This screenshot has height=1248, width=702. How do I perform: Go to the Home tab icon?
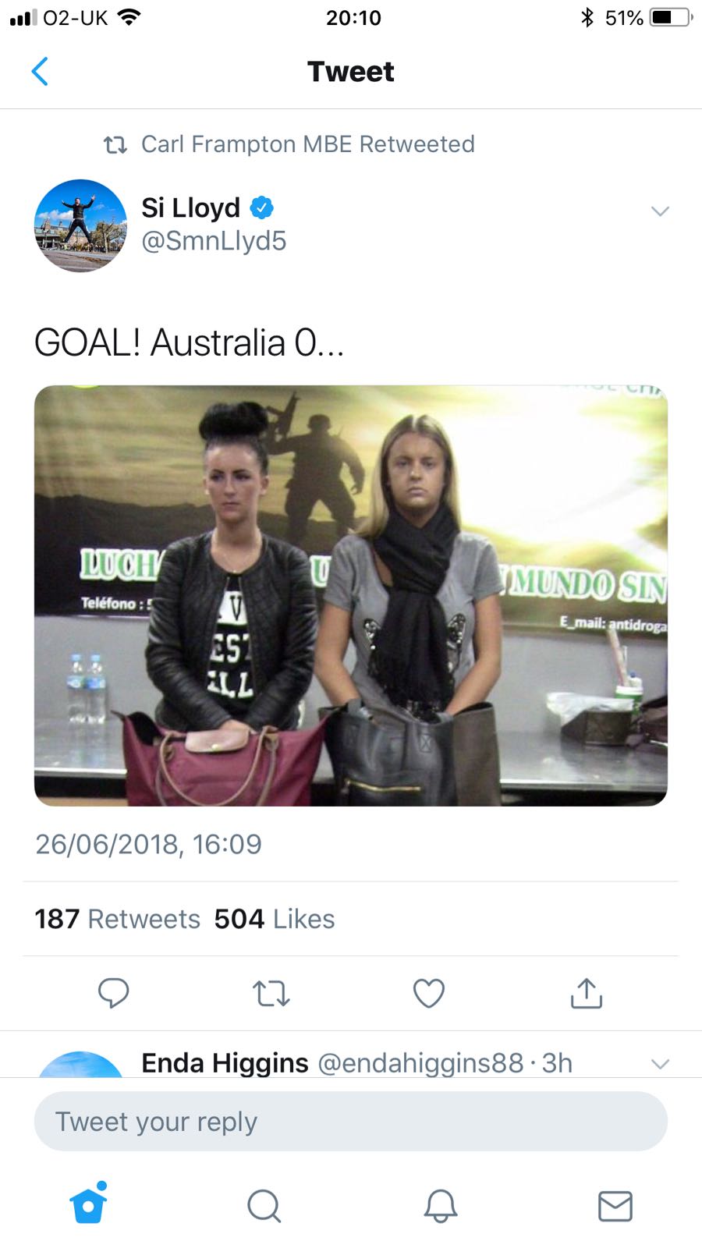coord(89,1203)
